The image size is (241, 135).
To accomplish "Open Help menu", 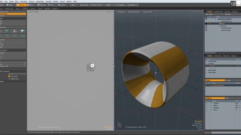I will point(75,1).
